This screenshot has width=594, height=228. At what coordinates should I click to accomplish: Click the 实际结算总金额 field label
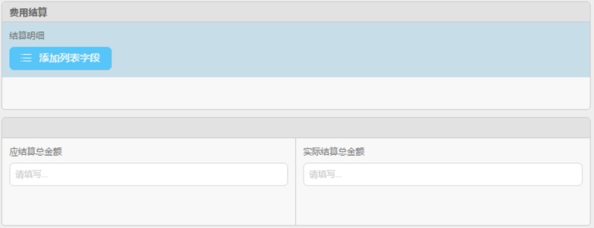click(x=334, y=152)
